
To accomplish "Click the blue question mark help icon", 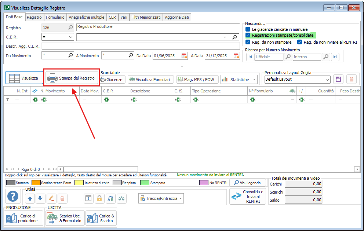I will click(x=14, y=197).
